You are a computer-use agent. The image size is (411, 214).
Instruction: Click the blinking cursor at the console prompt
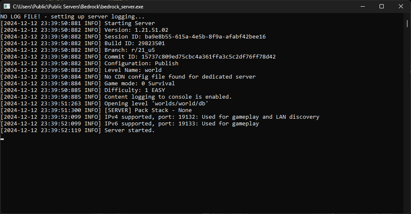(2, 138)
